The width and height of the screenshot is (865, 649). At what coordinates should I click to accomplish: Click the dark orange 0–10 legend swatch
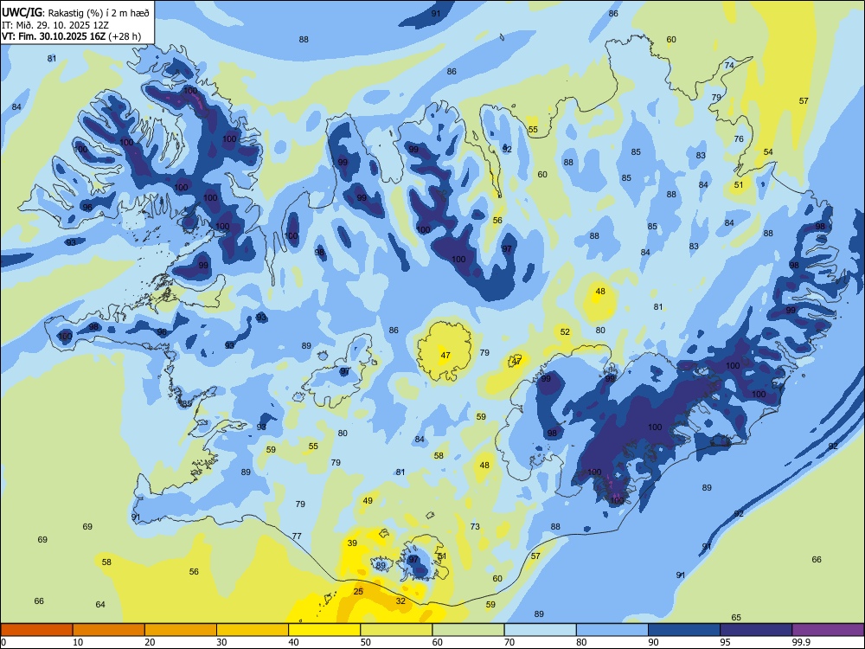tap(36, 630)
